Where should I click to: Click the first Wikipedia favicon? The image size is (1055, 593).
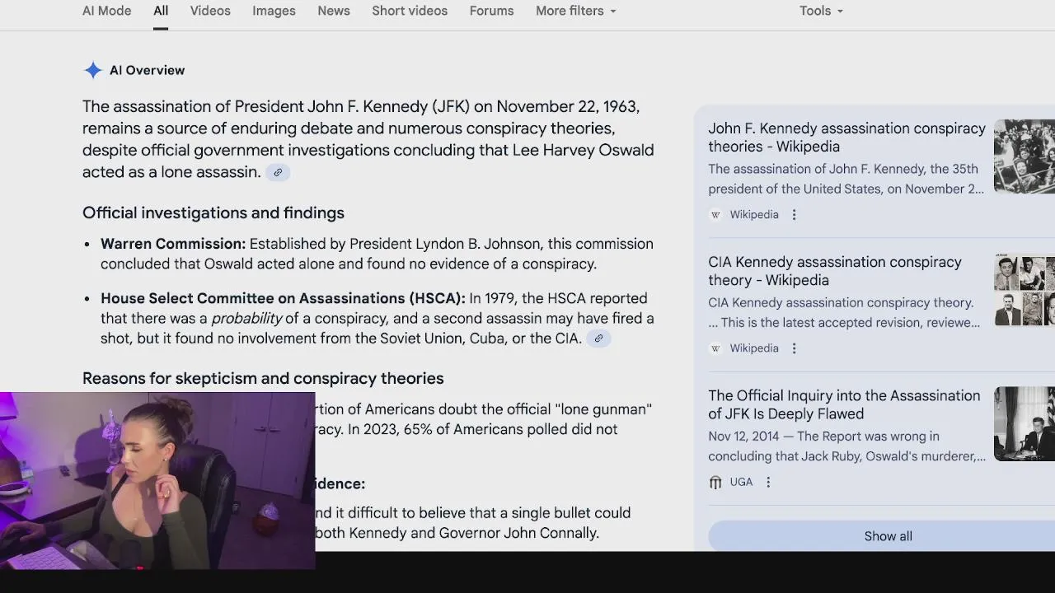[715, 215]
